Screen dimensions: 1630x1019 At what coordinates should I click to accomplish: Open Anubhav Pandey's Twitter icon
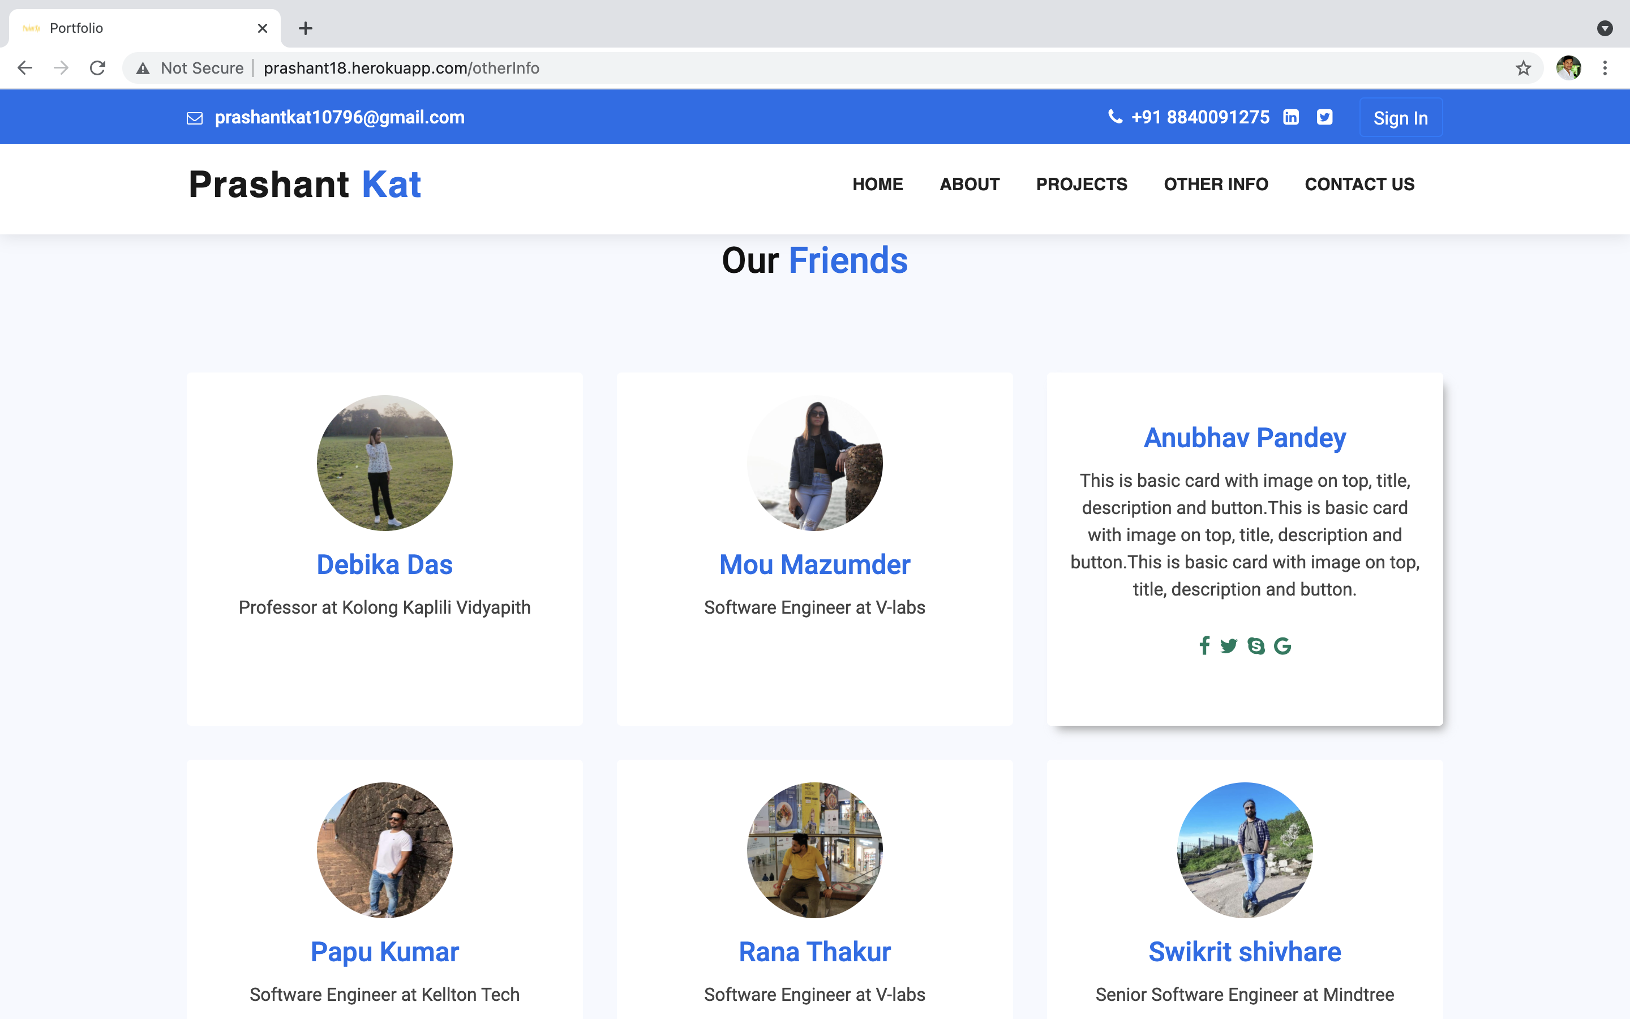1229,645
